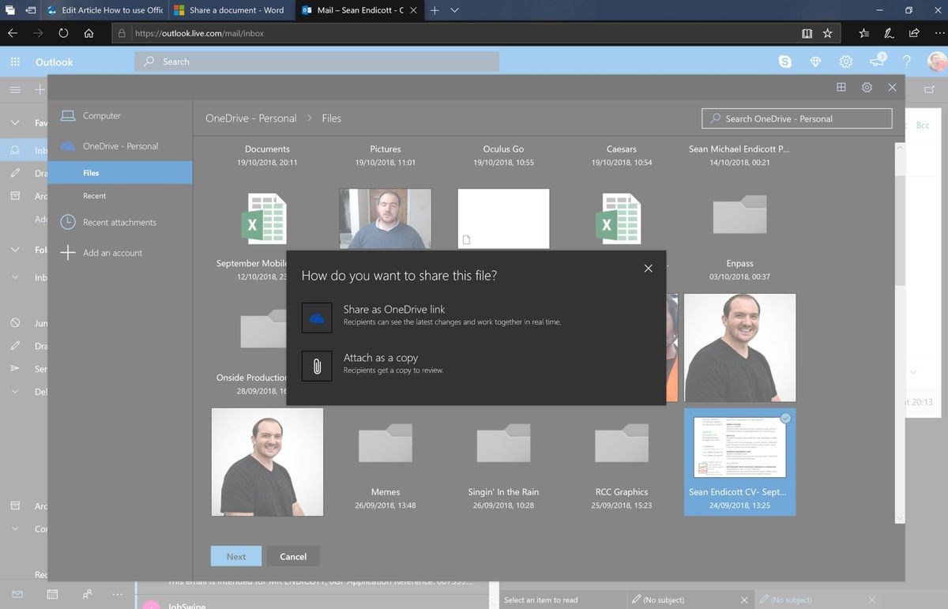
Task: Expand the Favourites section in mail sidebar
Action: pyautogui.click(x=14, y=122)
